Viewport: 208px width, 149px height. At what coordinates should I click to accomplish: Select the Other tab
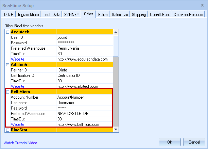(88, 14)
